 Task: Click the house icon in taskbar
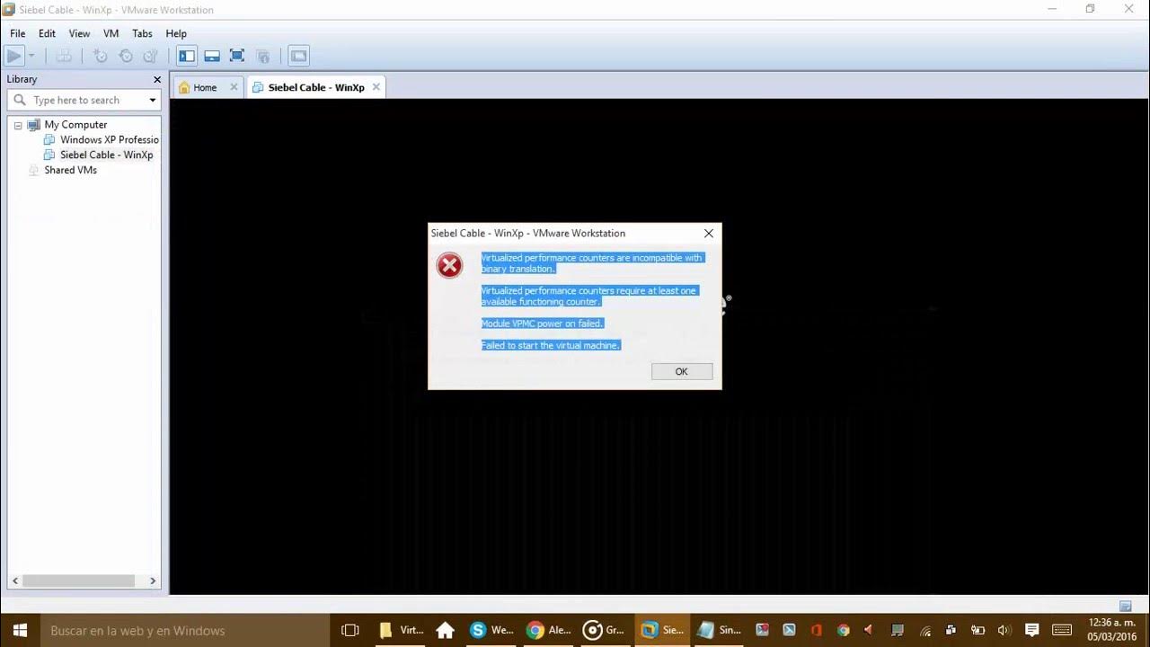coord(445,630)
